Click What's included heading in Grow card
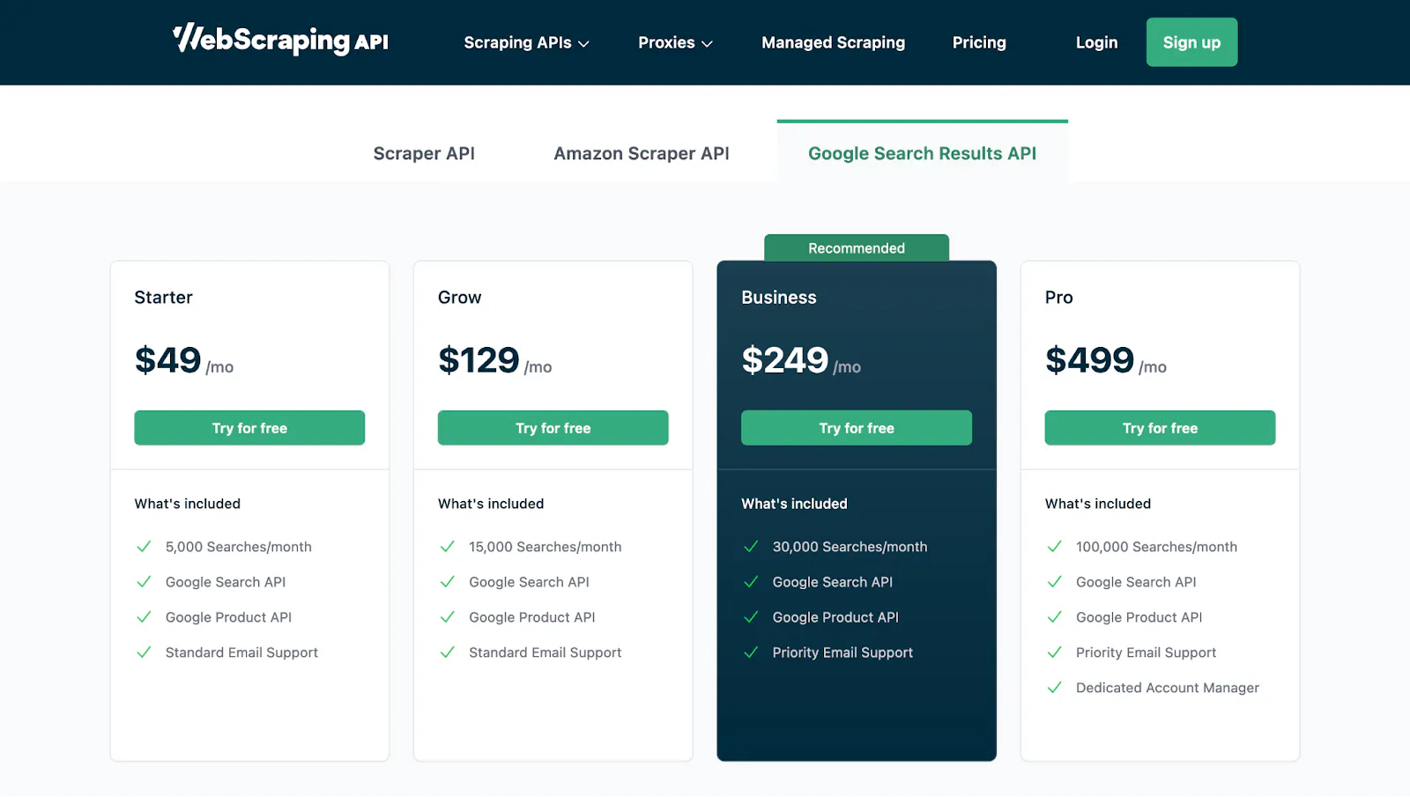1410x797 pixels. (491, 504)
